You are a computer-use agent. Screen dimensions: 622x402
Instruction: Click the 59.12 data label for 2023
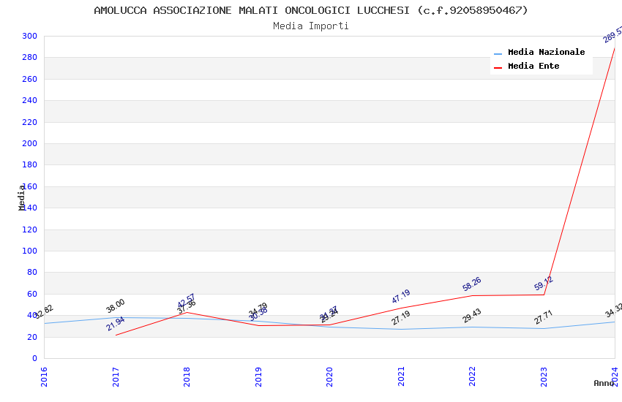[544, 283]
